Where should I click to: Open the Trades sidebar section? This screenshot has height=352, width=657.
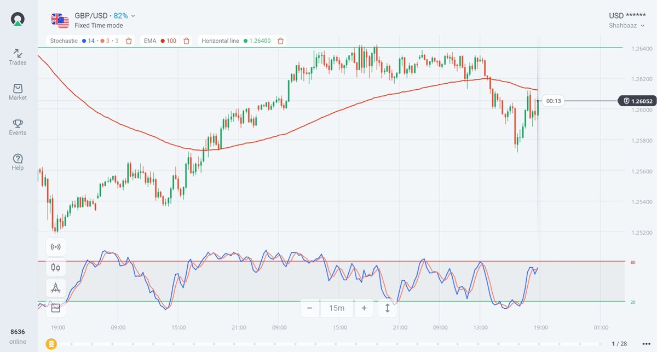pyautogui.click(x=18, y=56)
